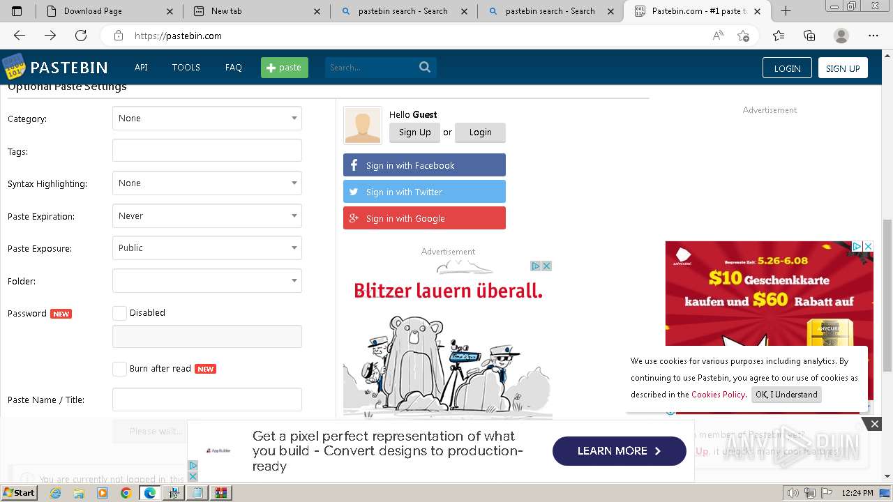Click the guest avatar image

tap(363, 125)
